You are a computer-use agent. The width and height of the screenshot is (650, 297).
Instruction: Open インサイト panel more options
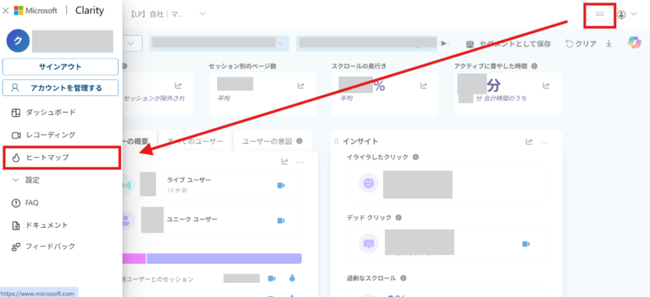(544, 142)
